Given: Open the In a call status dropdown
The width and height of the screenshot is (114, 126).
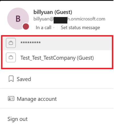Looking at the screenshot, I should [x=45, y=28].
